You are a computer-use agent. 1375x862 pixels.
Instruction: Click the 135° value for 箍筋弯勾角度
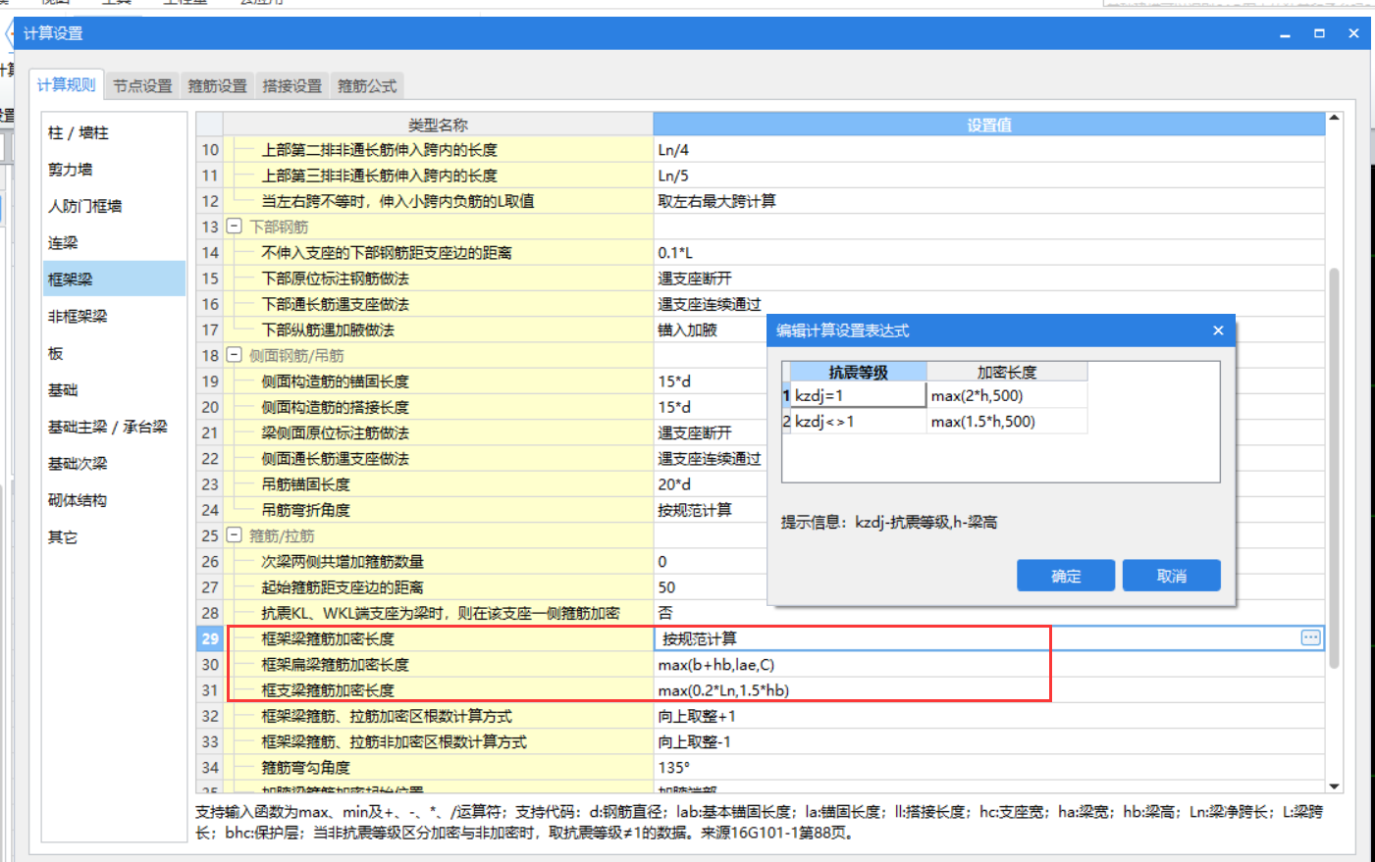tap(989, 767)
